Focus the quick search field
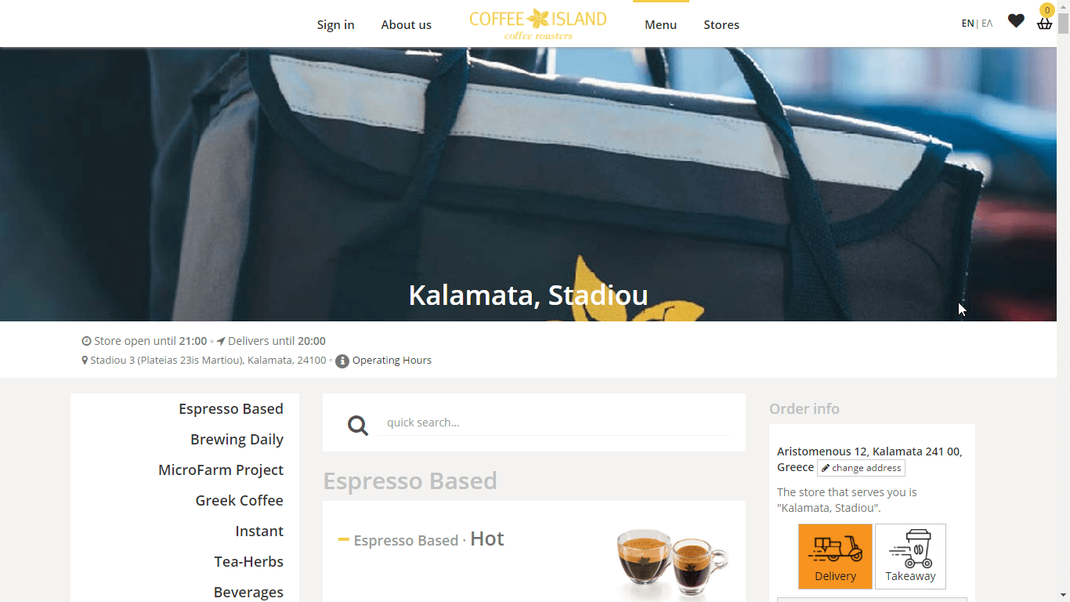The width and height of the screenshot is (1070, 602). 554,422
